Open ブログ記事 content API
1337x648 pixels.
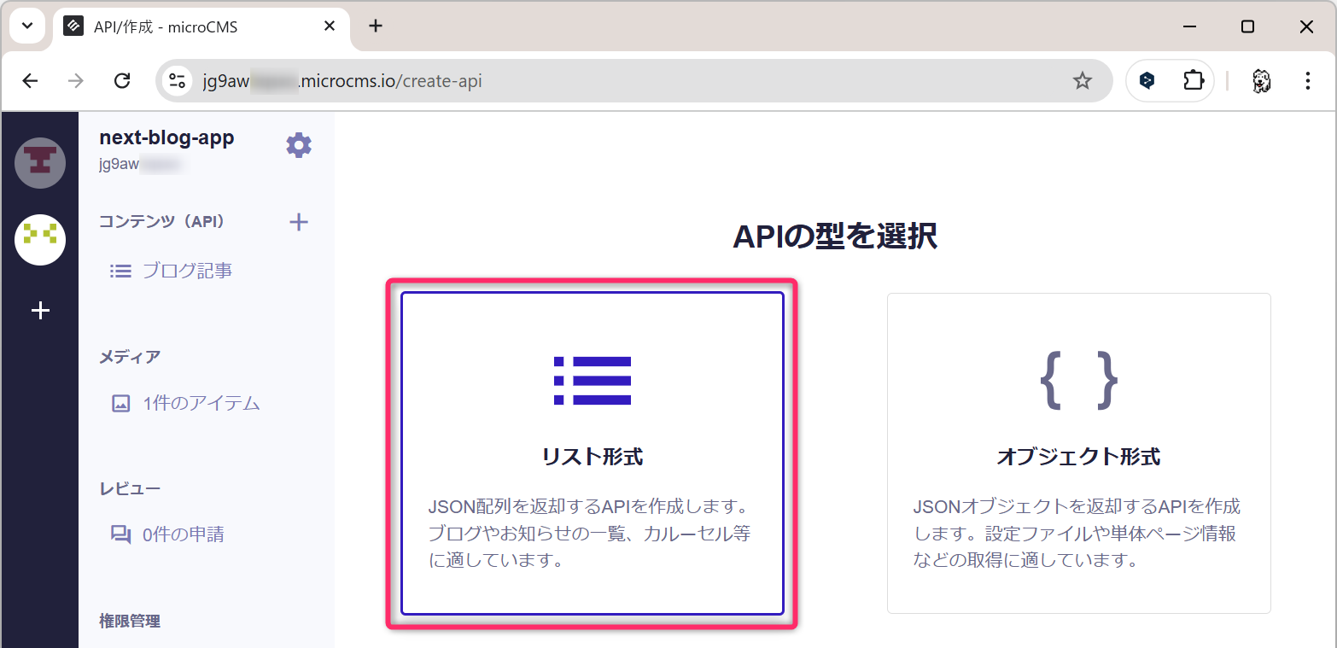pos(186,271)
